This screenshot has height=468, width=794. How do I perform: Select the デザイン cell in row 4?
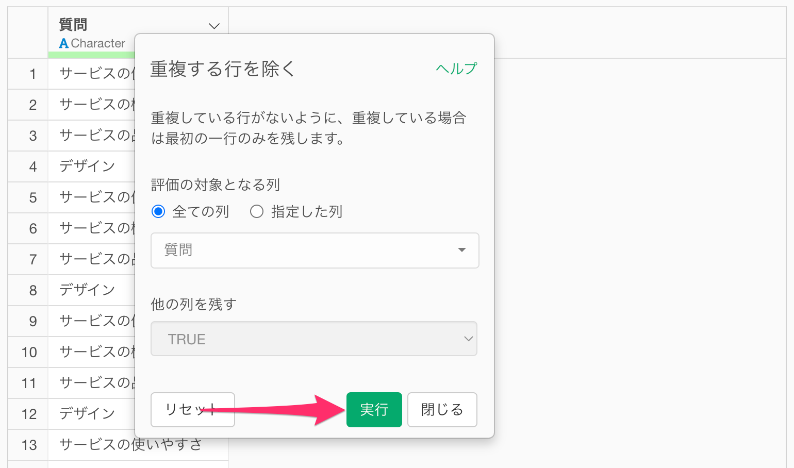(92, 166)
